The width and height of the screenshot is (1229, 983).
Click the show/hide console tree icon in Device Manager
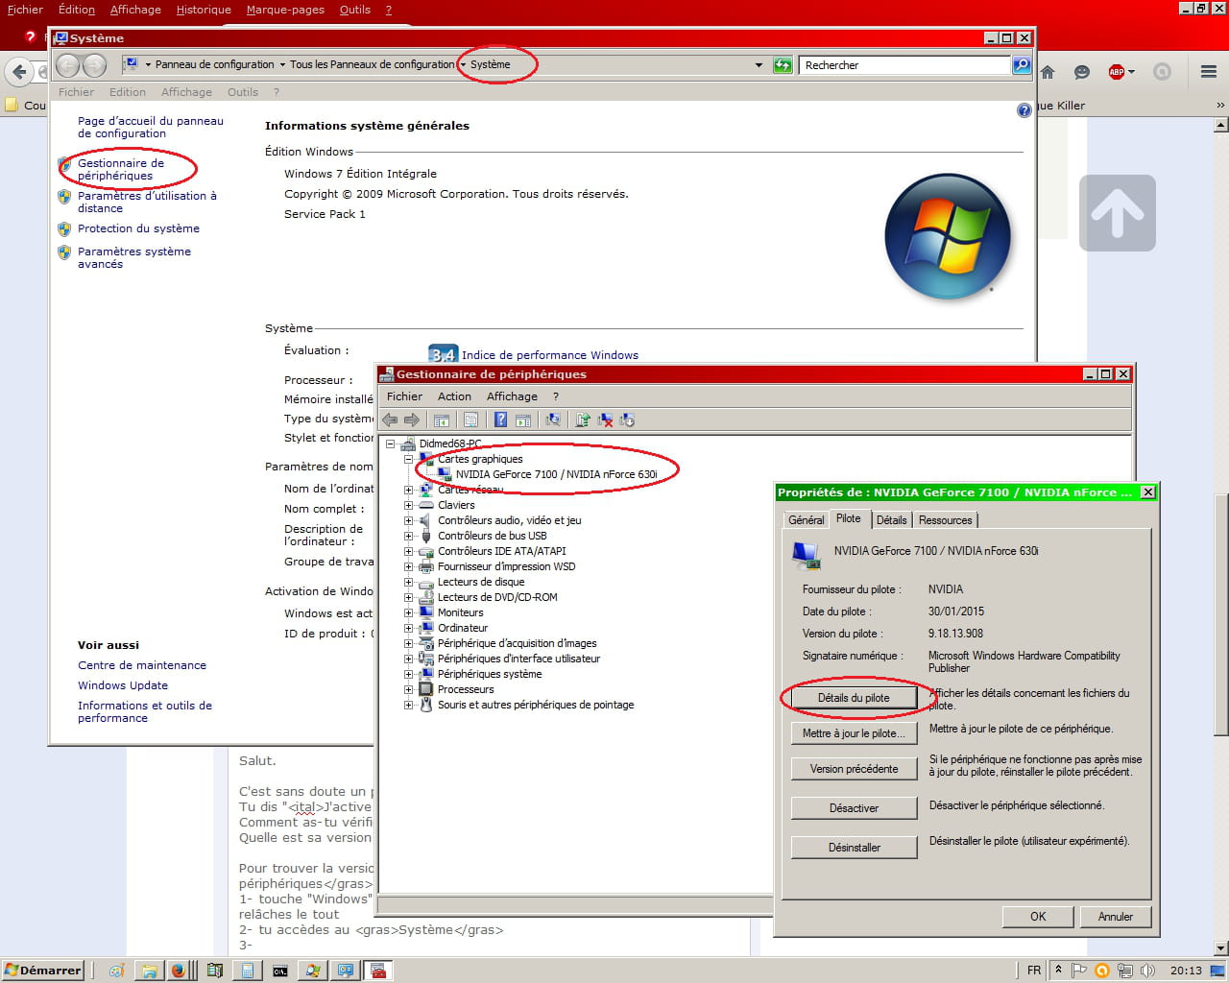click(442, 420)
